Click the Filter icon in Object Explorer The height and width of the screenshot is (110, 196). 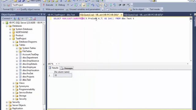27,19
